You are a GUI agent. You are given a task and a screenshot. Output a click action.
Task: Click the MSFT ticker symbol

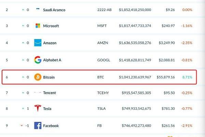pos(102,26)
